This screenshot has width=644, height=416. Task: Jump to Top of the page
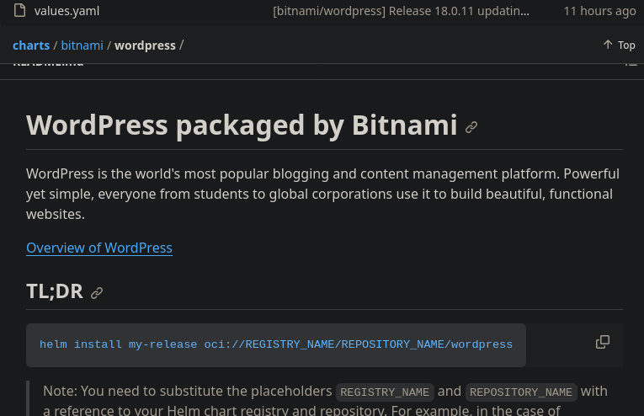click(x=619, y=45)
